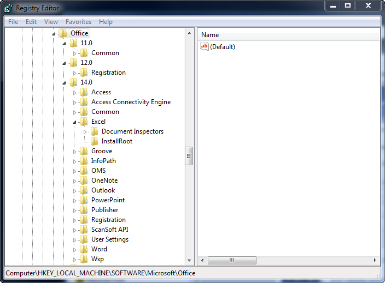Image resolution: width=385 pixels, height=283 pixels.
Task: Select the Publisher key label
Action: [104, 210]
